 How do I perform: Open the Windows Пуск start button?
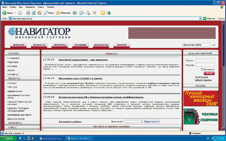coord(8,138)
